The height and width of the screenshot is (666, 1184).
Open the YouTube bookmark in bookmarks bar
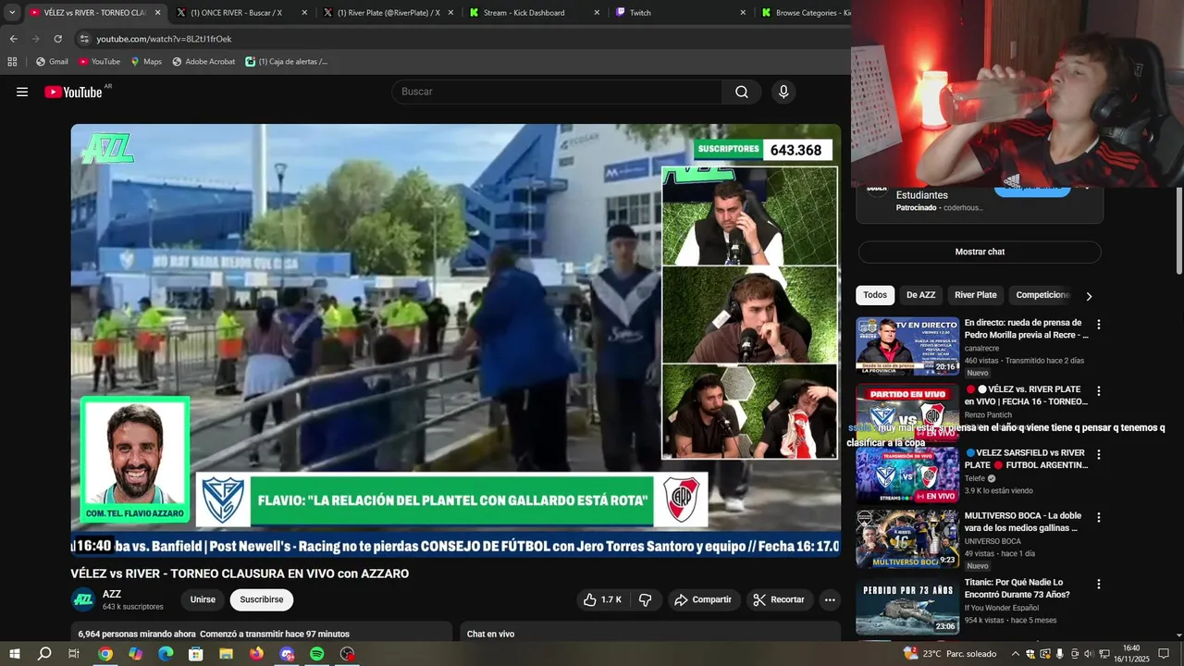pyautogui.click(x=99, y=62)
